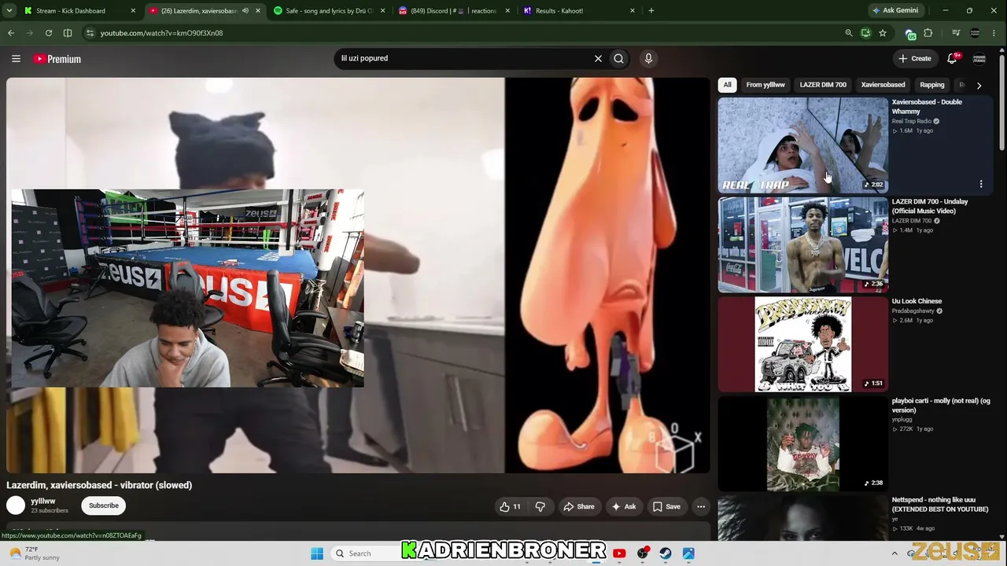Switch to the Results - Kahoot! tab

(x=580, y=11)
